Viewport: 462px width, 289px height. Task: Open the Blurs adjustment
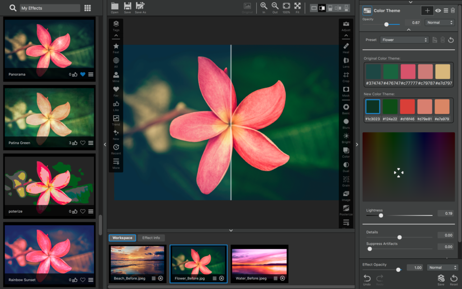pyautogui.click(x=346, y=124)
